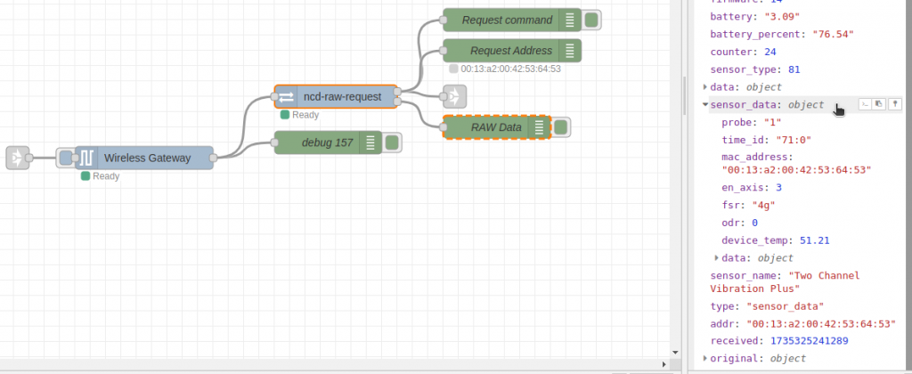Click the arrows icon on ncd-raw-request node
Viewport: 912px width, 374px height.
point(286,97)
